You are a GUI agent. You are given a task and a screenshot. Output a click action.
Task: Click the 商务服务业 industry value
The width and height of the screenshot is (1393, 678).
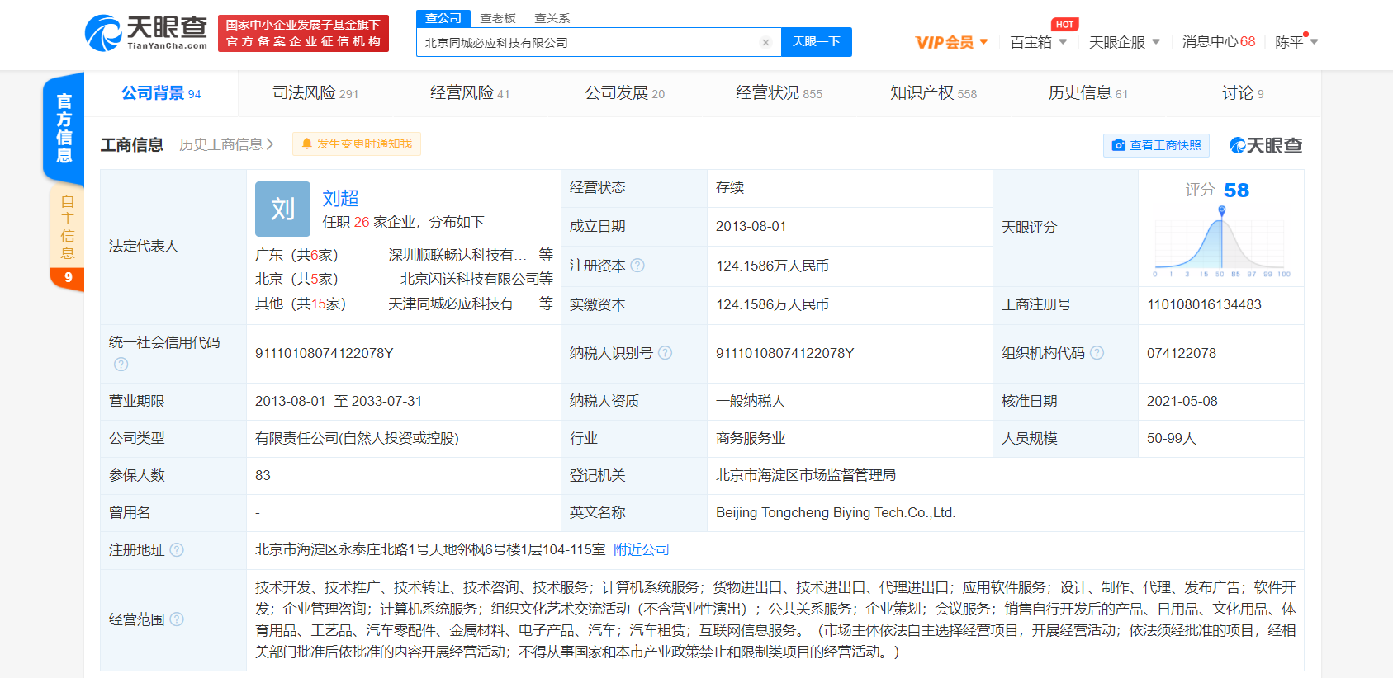tap(751, 438)
